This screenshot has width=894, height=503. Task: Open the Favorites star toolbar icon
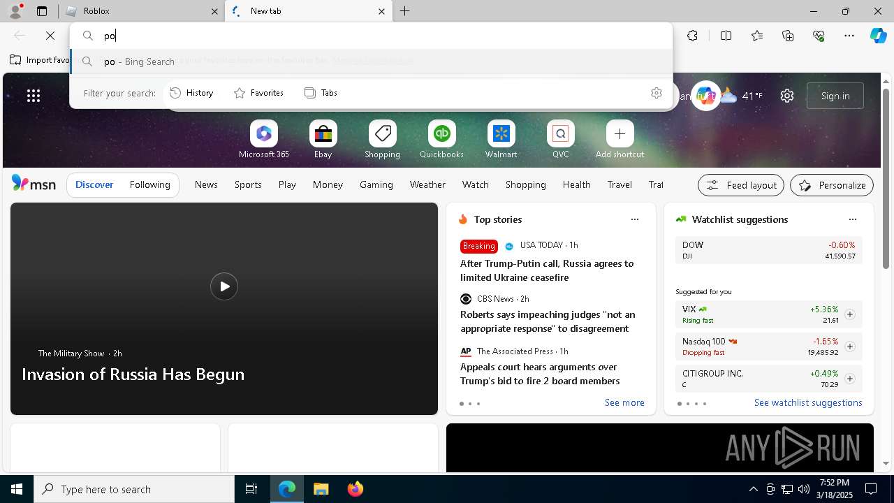coord(757,36)
